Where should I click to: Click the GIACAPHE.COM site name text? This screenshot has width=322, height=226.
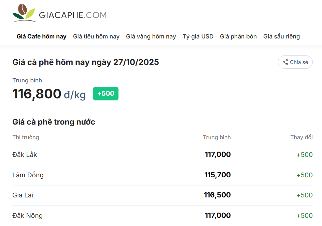point(73,15)
